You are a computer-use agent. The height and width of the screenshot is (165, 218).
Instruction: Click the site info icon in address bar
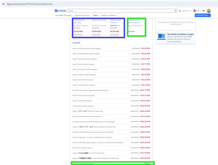coord(4,4)
